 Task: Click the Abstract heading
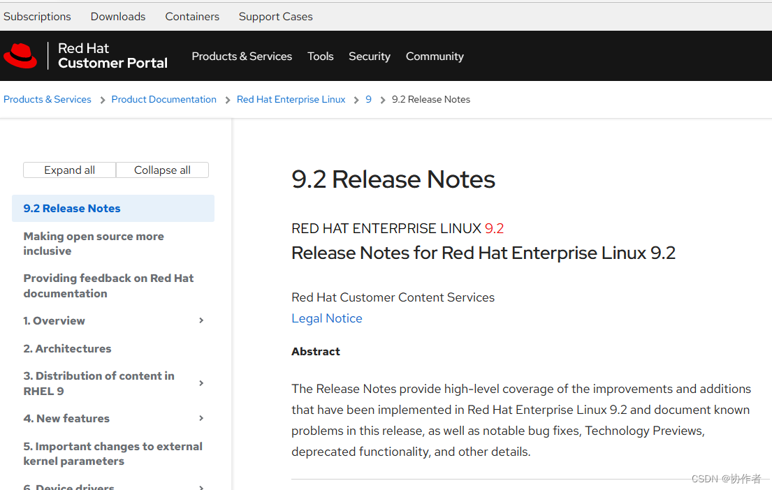[x=316, y=351]
